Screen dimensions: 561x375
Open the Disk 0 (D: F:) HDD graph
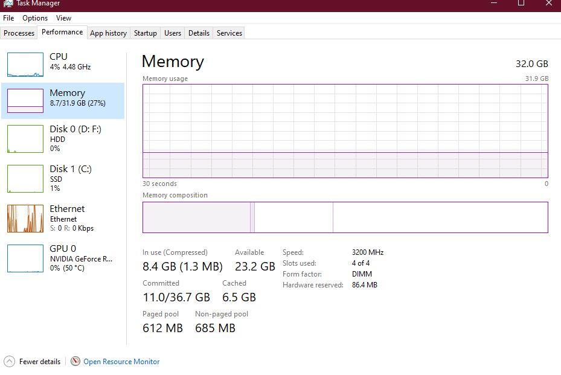click(25, 139)
